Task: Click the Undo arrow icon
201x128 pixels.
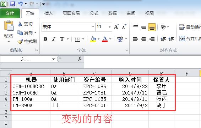Action: pos(21,4)
